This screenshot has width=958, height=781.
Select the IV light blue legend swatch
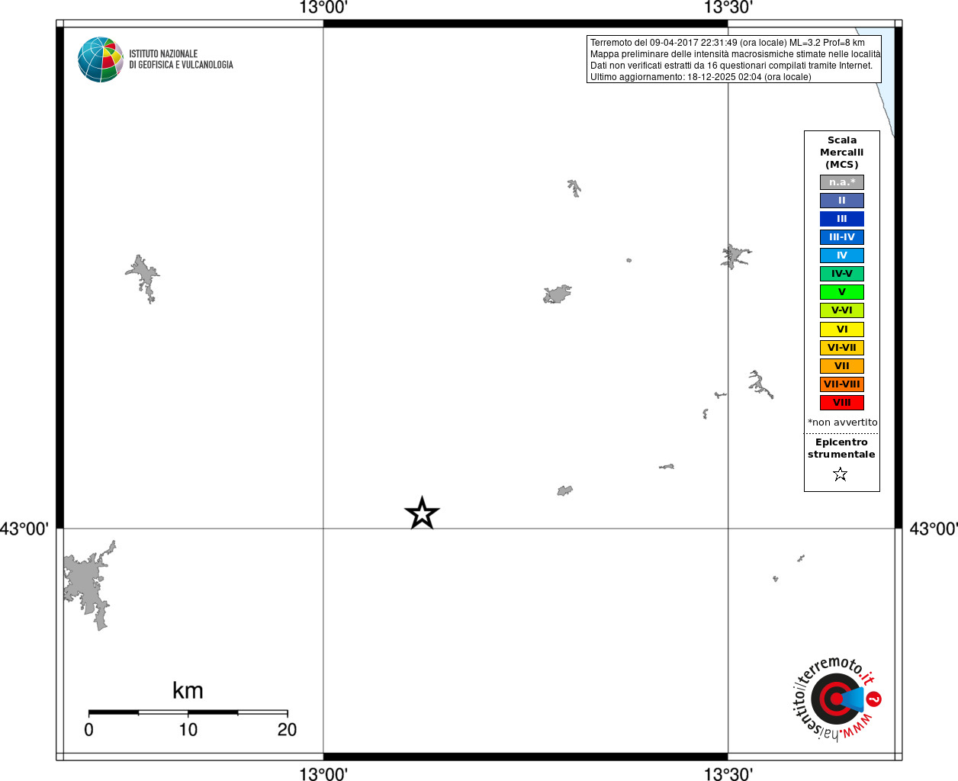(842, 256)
